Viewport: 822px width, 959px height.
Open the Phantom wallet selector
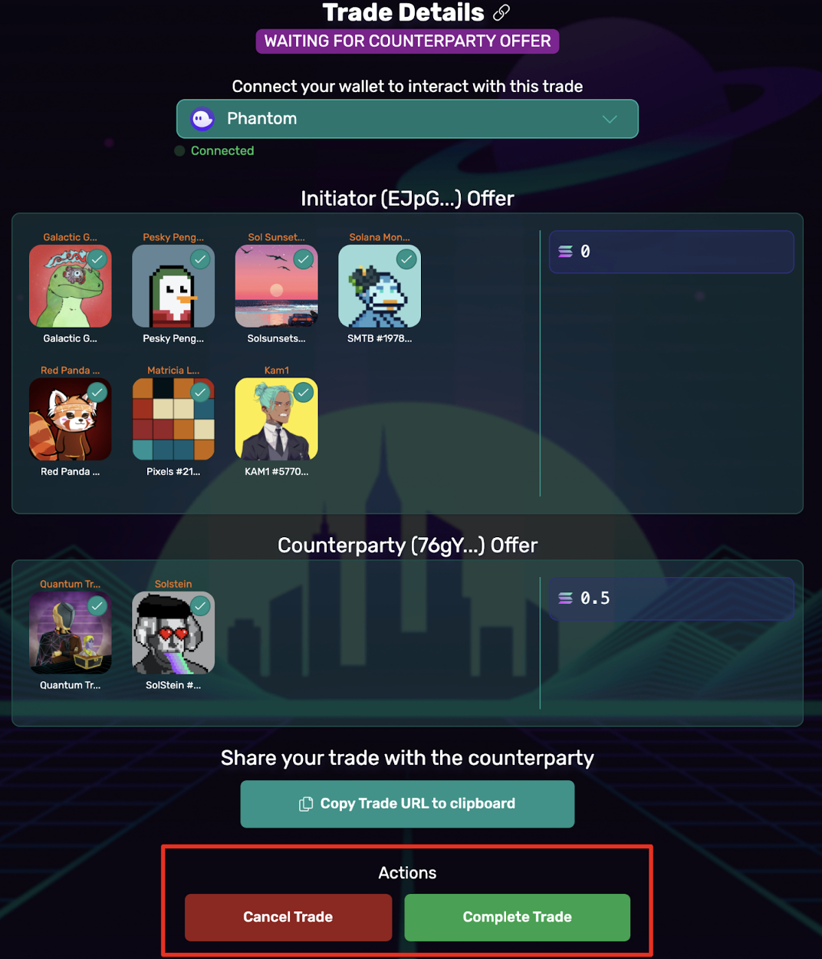407,119
